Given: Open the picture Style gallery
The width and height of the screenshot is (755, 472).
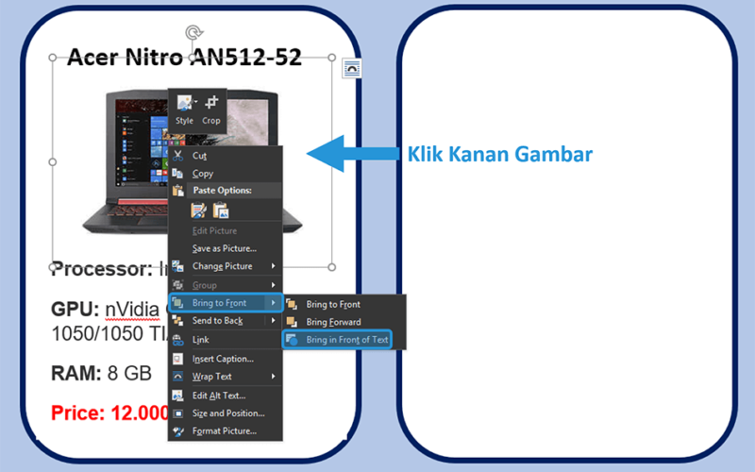Looking at the screenshot, I should [x=184, y=110].
